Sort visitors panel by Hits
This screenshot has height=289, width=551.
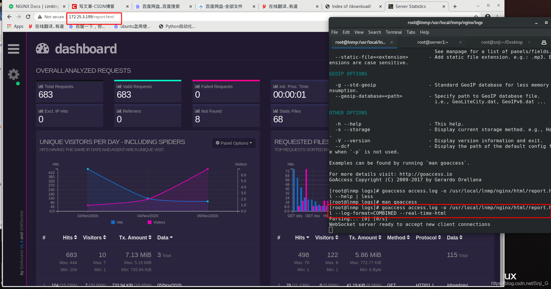70,238
